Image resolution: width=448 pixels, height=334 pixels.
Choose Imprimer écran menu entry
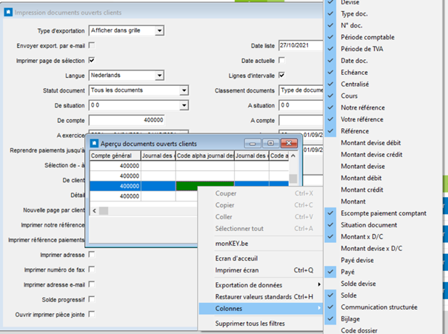coord(261,270)
